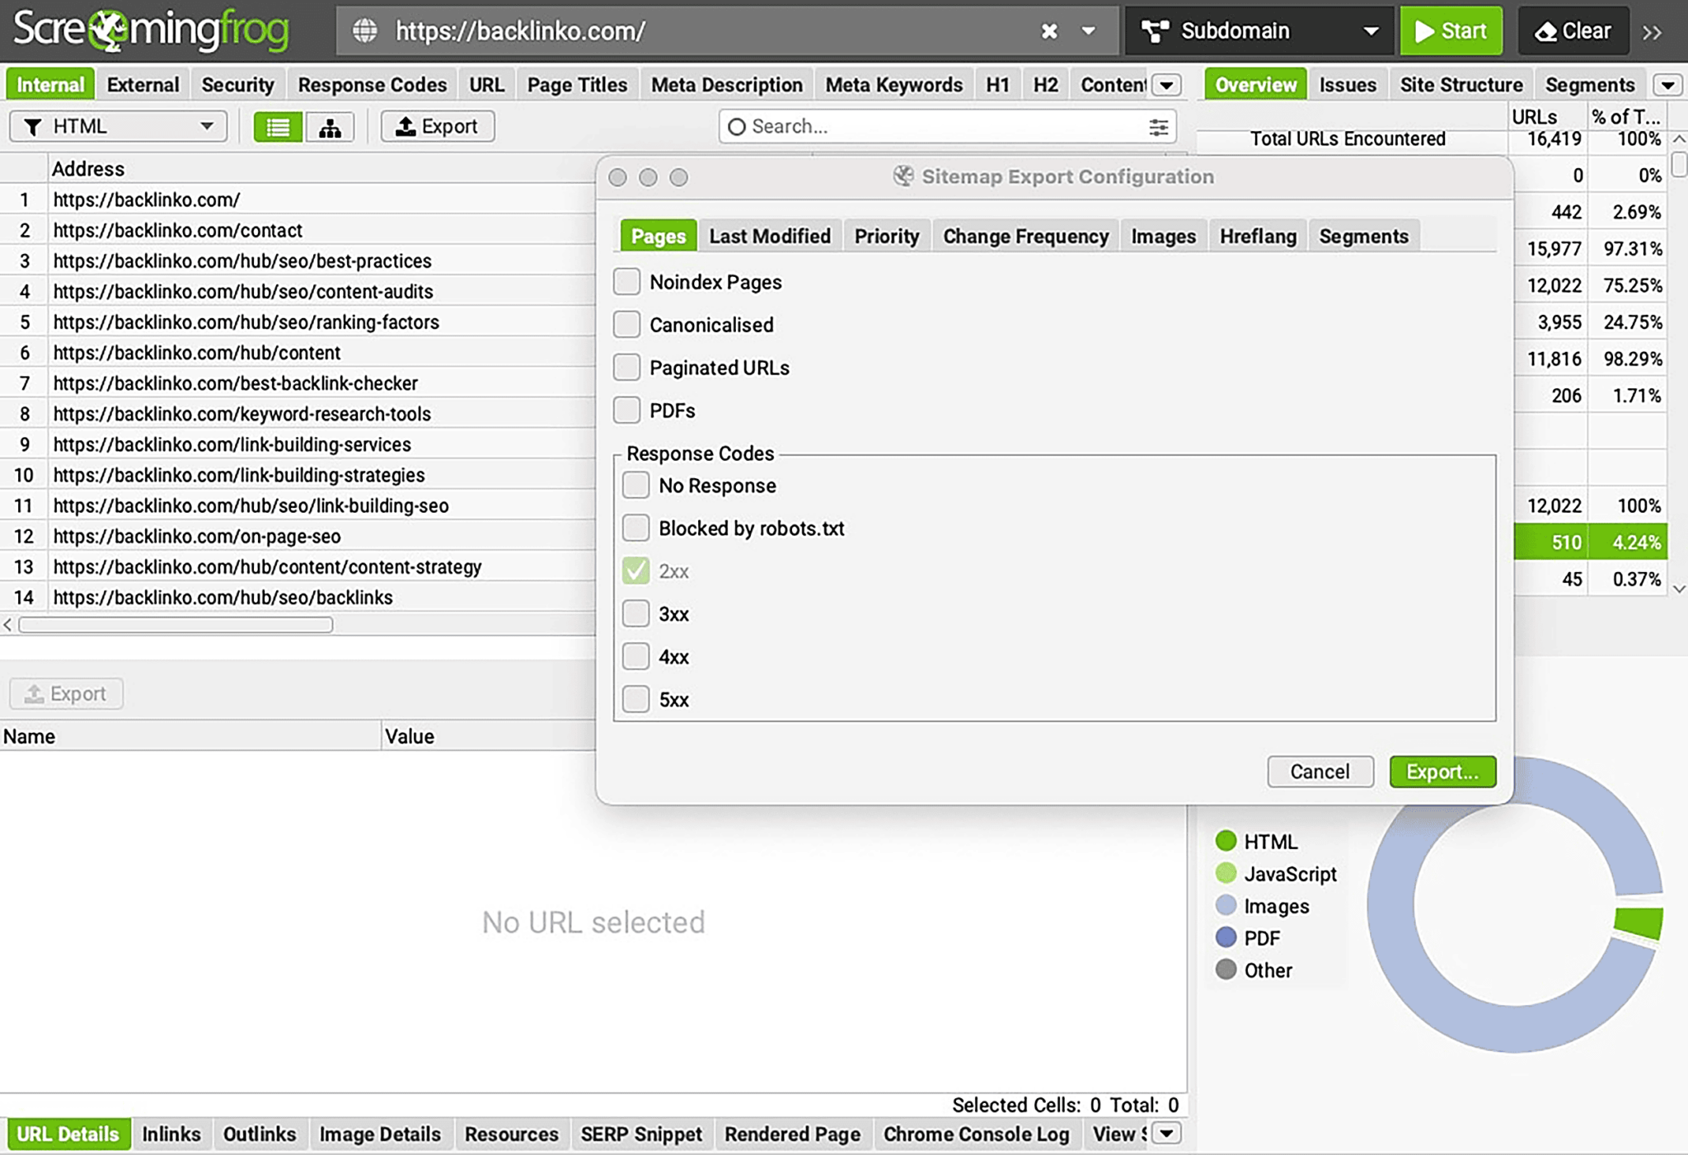Viewport: 1688px width, 1155px height.
Task: Enable the Canonicalised pages checkbox
Action: (x=627, y=325)
